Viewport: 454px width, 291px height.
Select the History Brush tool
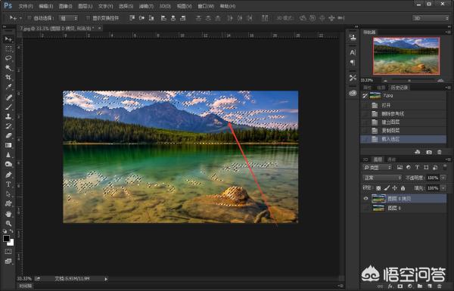coord(8,125)
